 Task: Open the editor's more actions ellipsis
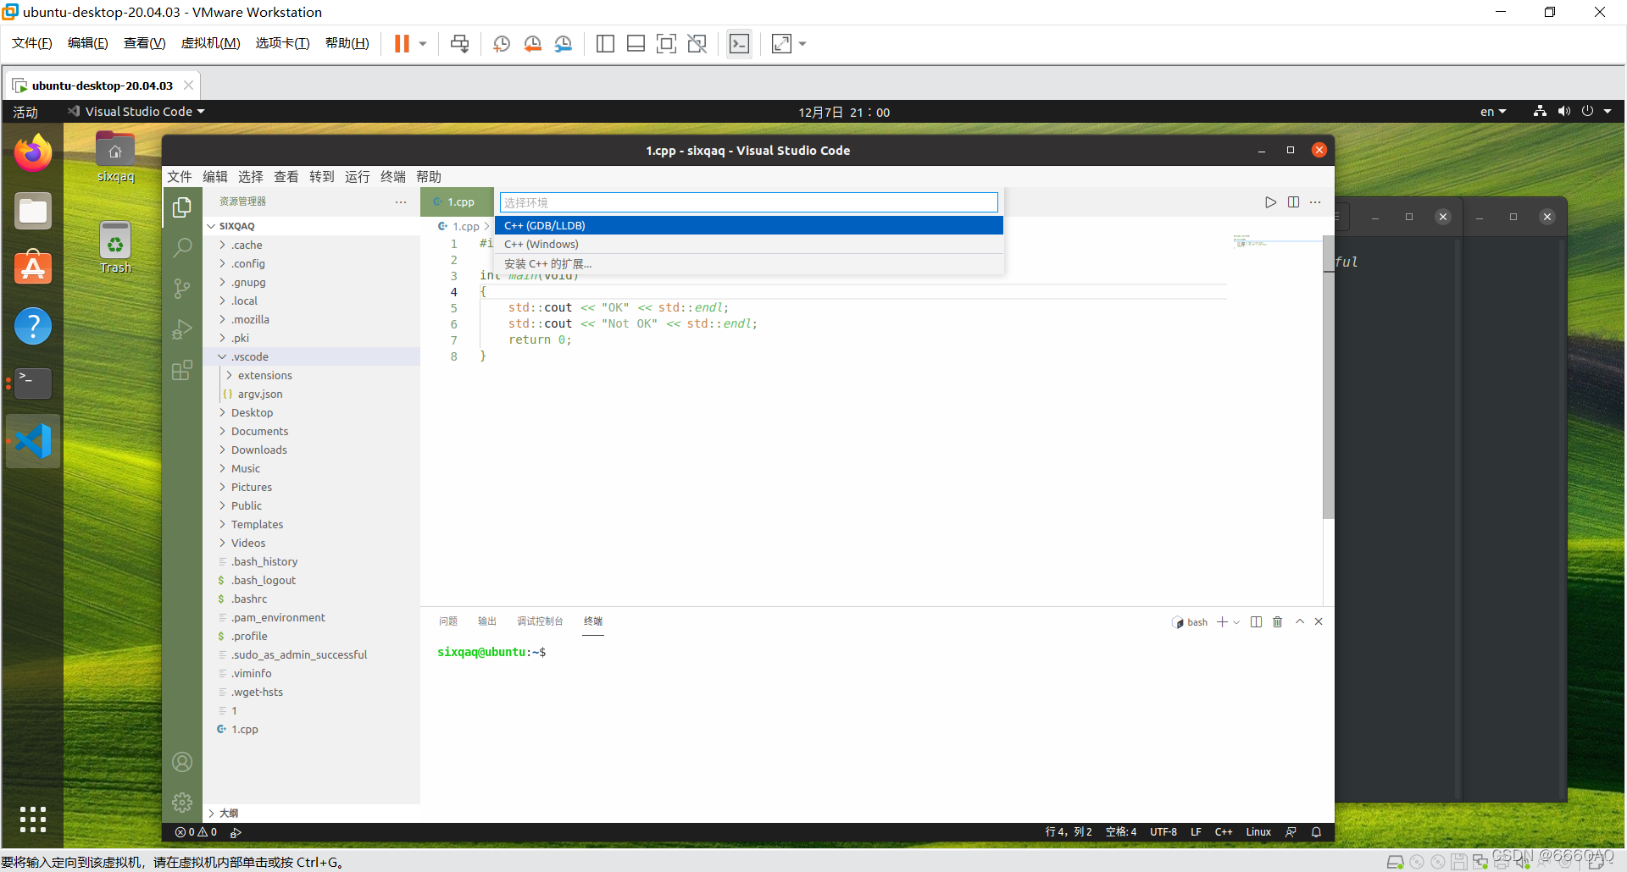tap(1315, 202)
